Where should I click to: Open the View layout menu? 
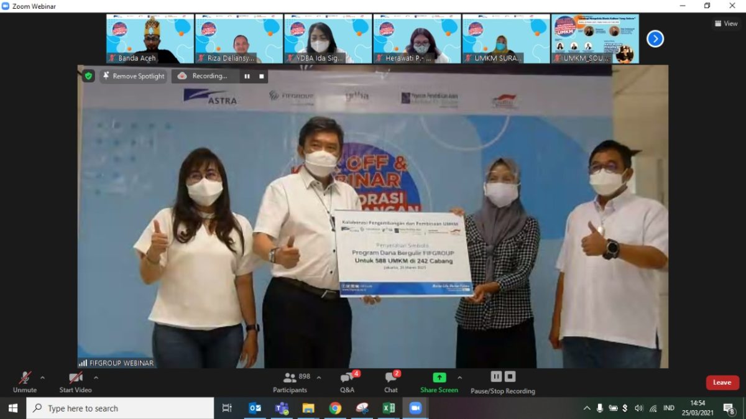point(726,24)
